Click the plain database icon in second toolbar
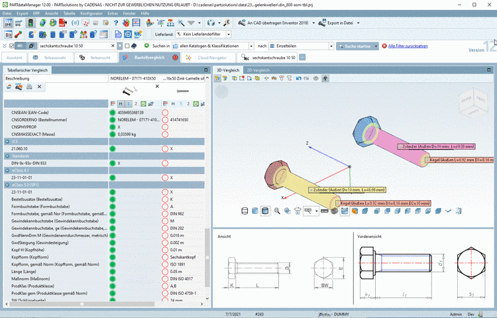497x318 pixels. pos(53,34)
